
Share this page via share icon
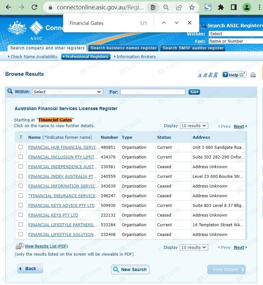(179, 7)
